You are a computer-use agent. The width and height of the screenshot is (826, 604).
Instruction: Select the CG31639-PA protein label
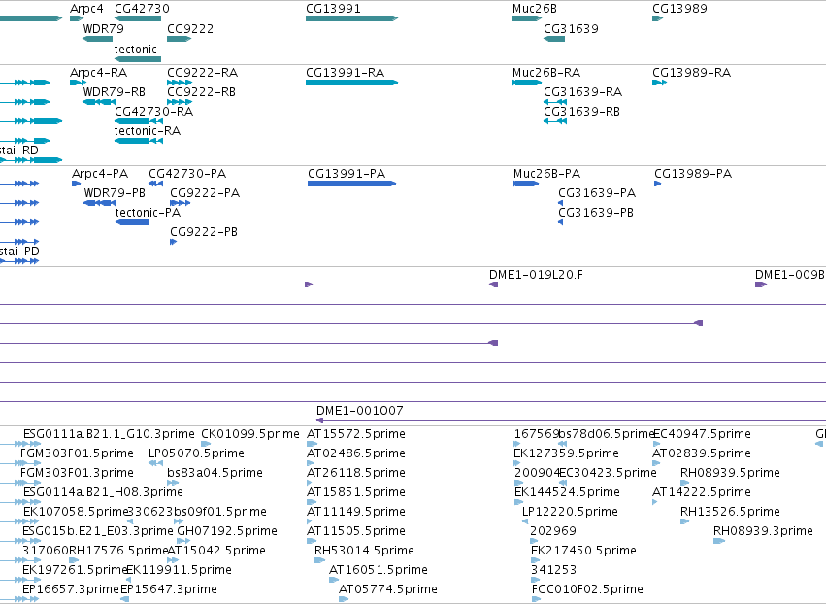point(597,193)
